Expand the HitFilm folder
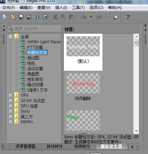This screenshot has height=154, width=148. pyautogui.click(x=10, y=122)
